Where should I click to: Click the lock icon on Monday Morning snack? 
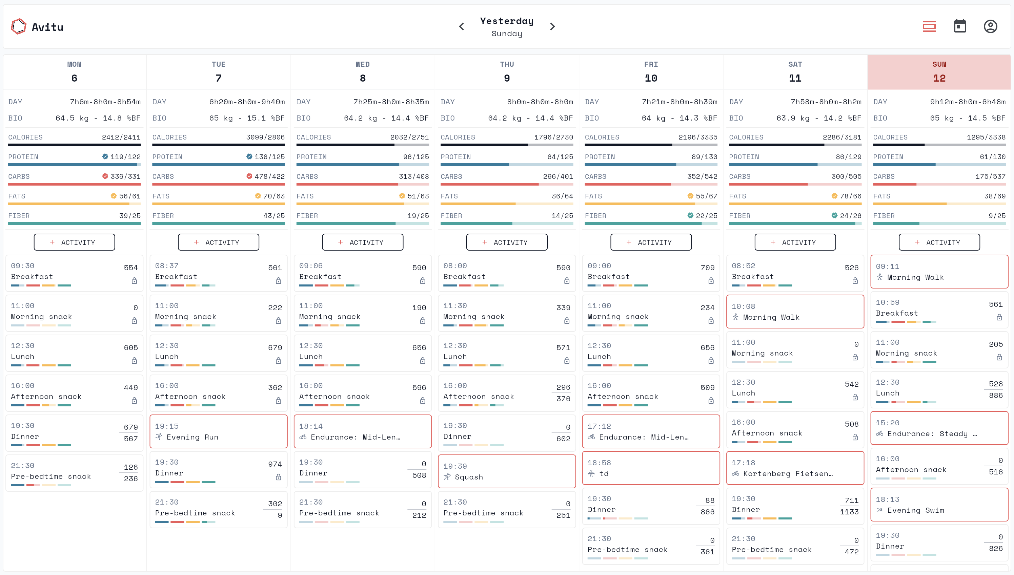pos(134,321)
